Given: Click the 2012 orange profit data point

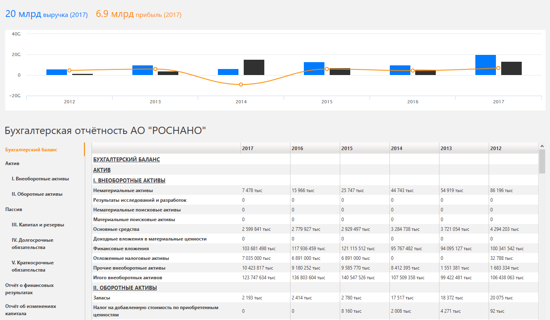Looking at the screenshot, I should 69,71.
